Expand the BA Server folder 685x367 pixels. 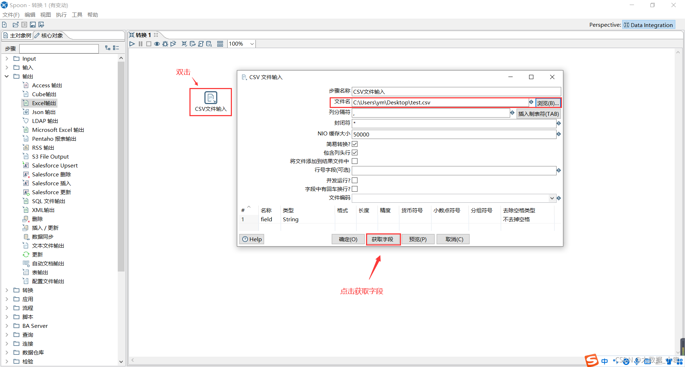(x=7, y=326)
